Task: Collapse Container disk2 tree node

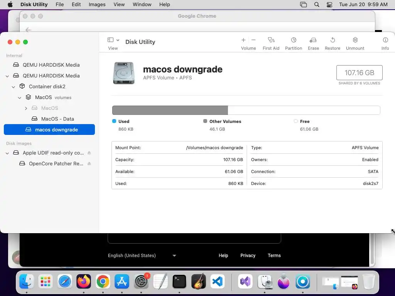Action: click(14, 87)
